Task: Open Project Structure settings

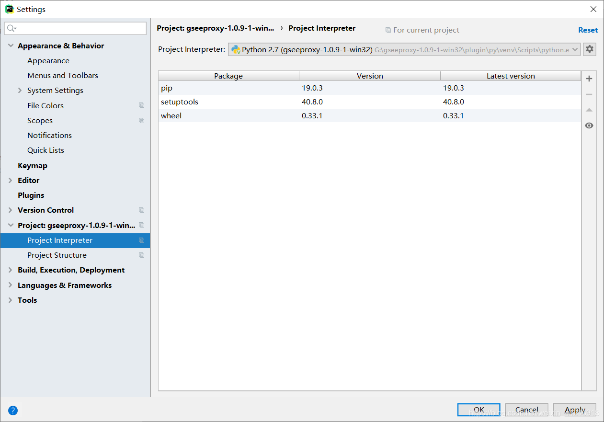Action: pos(57,255)
